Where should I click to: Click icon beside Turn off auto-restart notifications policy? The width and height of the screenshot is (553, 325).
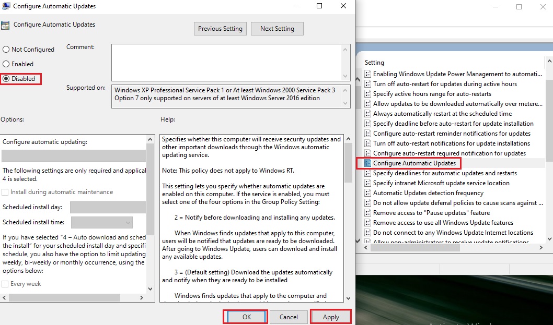pos(367,143)
